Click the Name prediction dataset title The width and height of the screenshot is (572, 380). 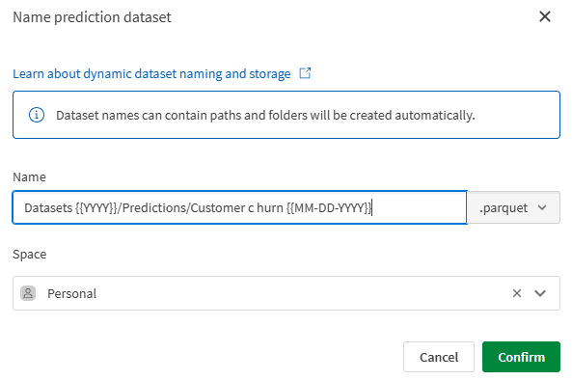[92, 17]
